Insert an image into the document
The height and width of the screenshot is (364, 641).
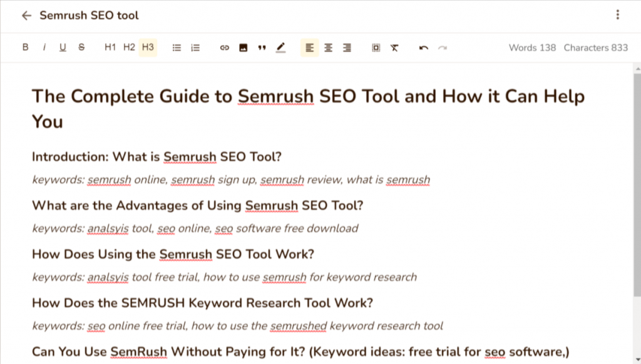point(243,48)
